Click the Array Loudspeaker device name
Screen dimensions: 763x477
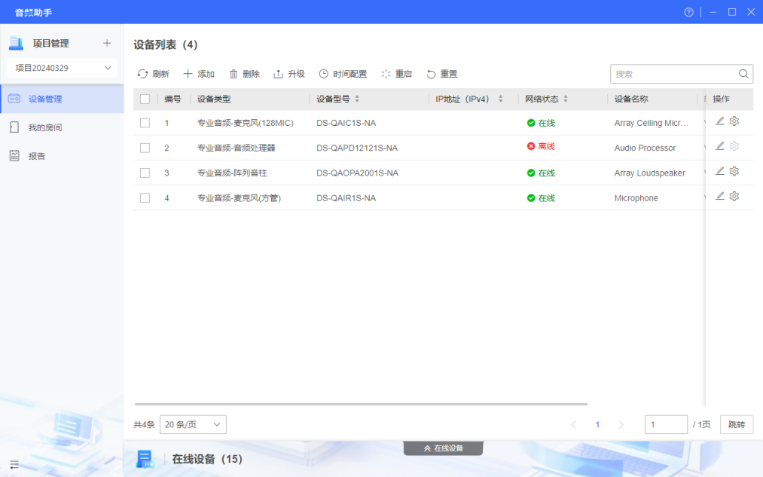pyautogui.click(x=649, y=173)
